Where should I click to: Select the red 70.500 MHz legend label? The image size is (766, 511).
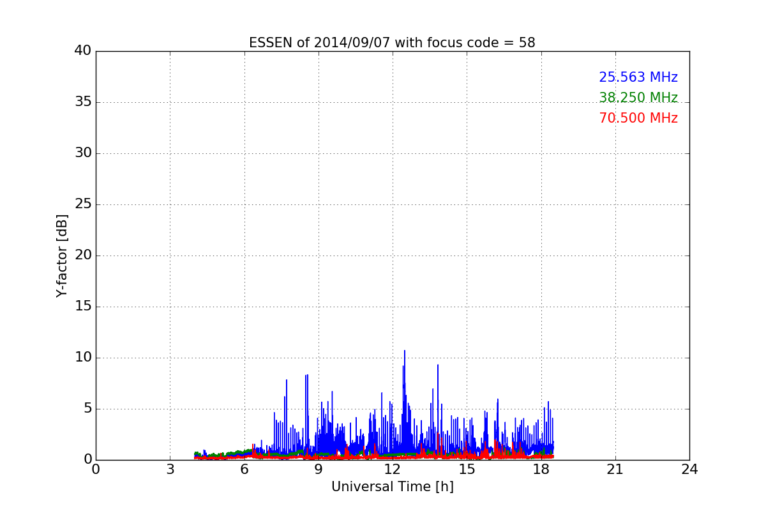pyautogui.click(x=638, y=118)
